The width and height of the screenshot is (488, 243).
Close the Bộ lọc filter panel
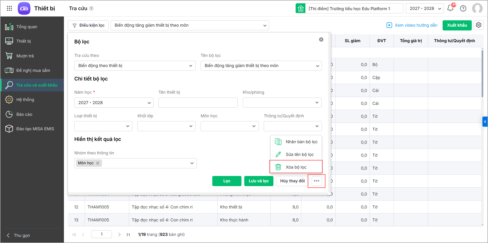(x=321, y=40)
